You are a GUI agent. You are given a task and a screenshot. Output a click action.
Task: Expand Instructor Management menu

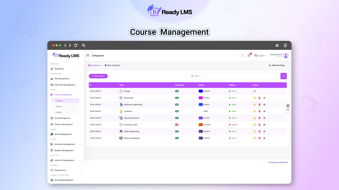click(66, 160)
